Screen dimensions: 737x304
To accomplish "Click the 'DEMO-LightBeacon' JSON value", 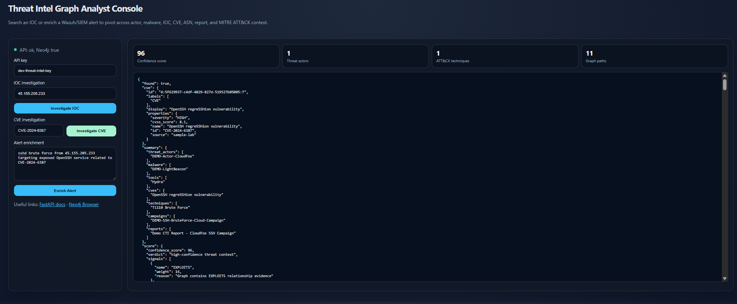I will click(169, 169).
